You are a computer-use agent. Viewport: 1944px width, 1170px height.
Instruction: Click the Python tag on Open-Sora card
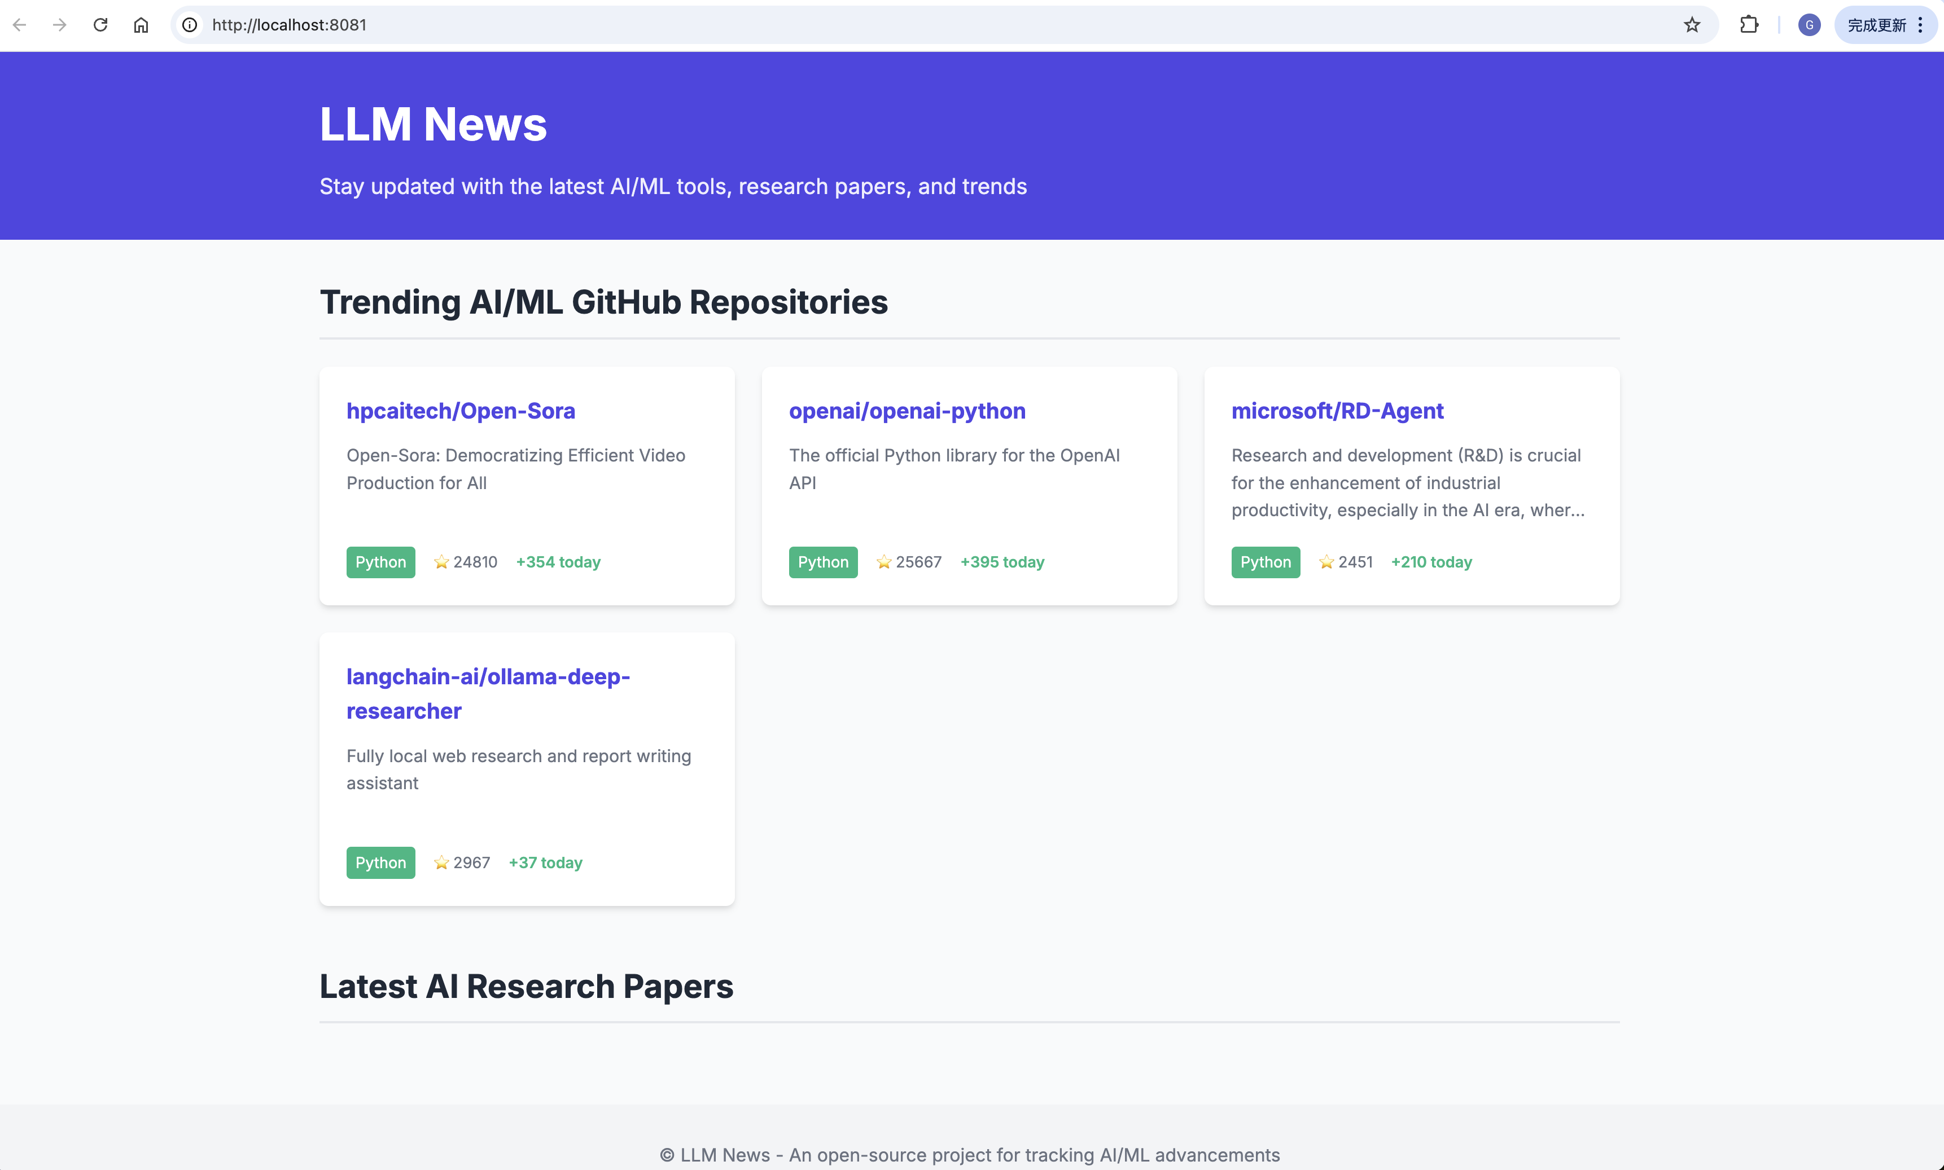pos(381,562)
